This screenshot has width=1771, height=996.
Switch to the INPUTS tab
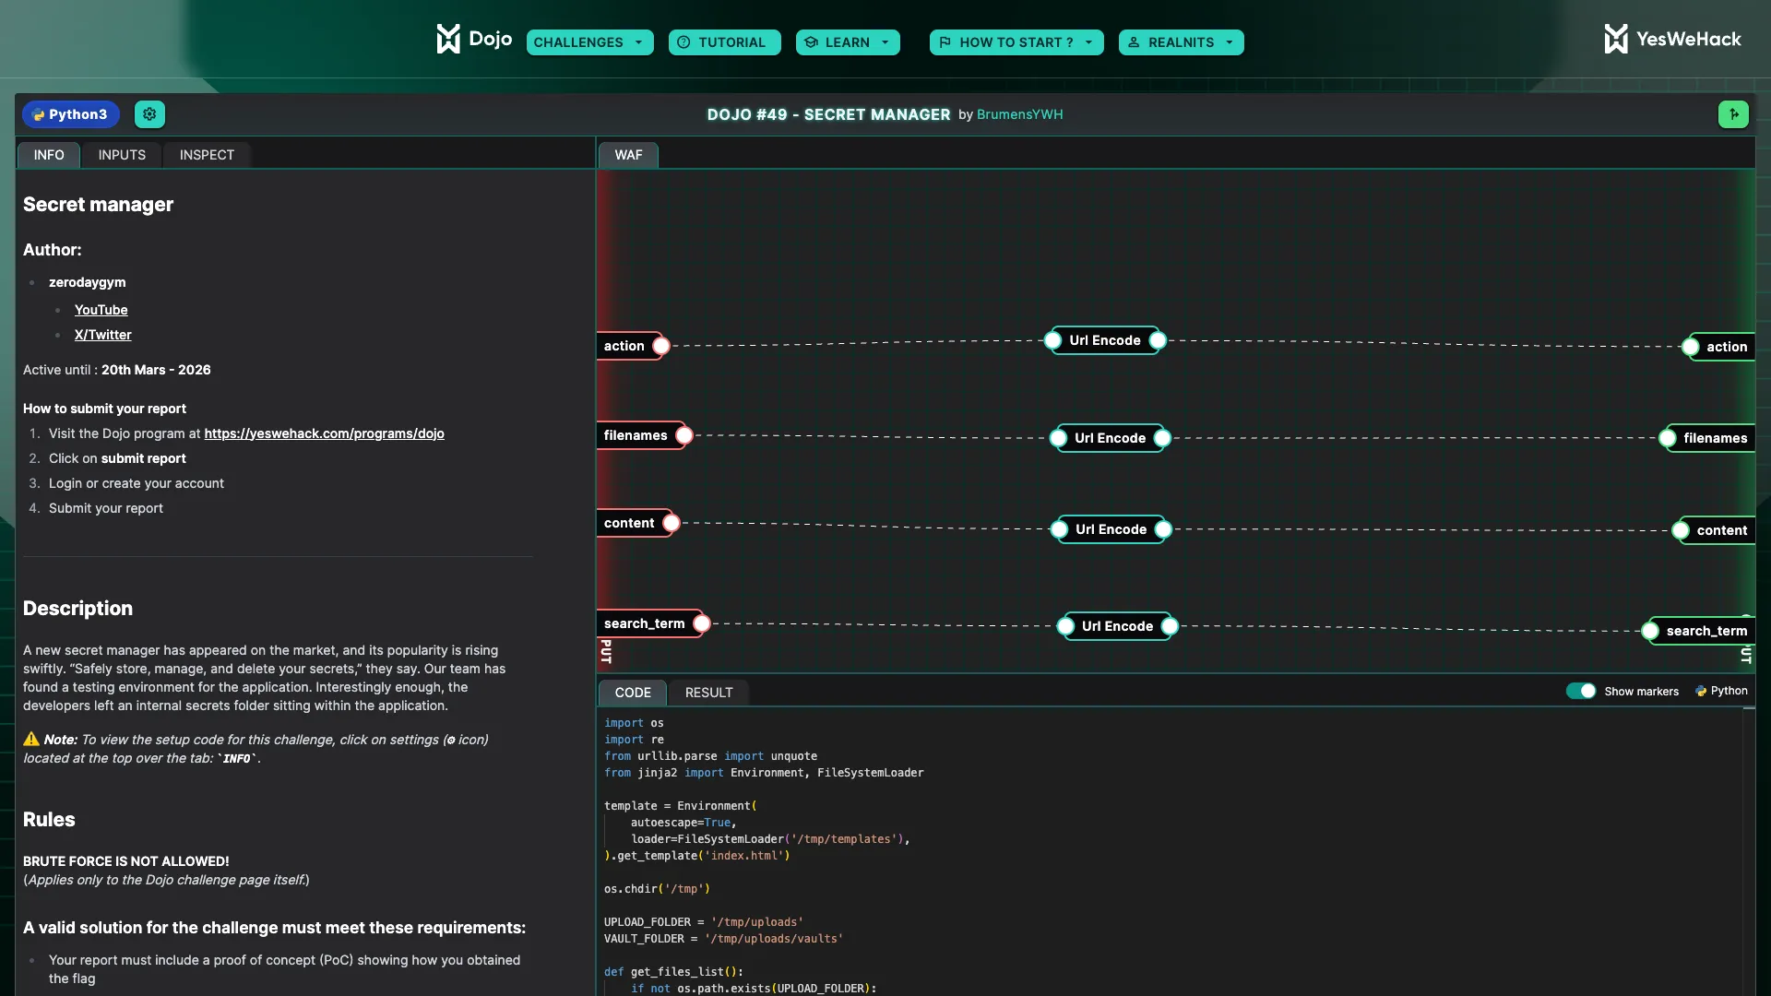pos(122,155)
